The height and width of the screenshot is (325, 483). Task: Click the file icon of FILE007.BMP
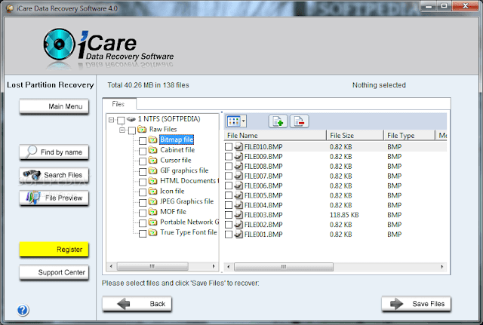point(238,176)
